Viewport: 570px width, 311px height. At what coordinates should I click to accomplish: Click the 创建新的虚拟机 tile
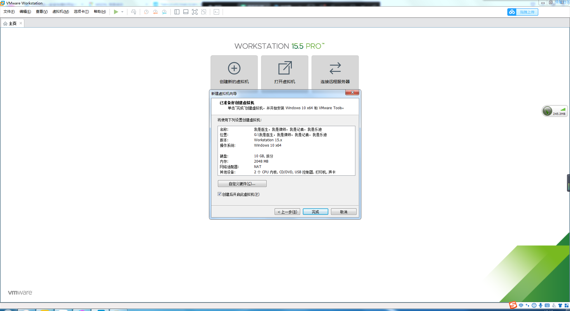click(x=234, y=72)
